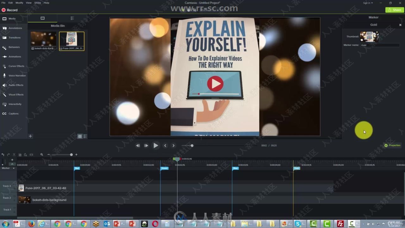
Task: Switch to Media Bin tab icon
Action: [x=42, y=18]
